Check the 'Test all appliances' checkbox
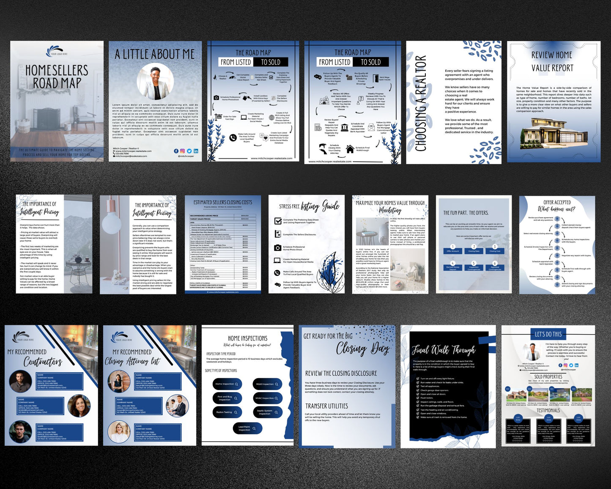Viewport: 611px width, 489px height. (417, 386)
